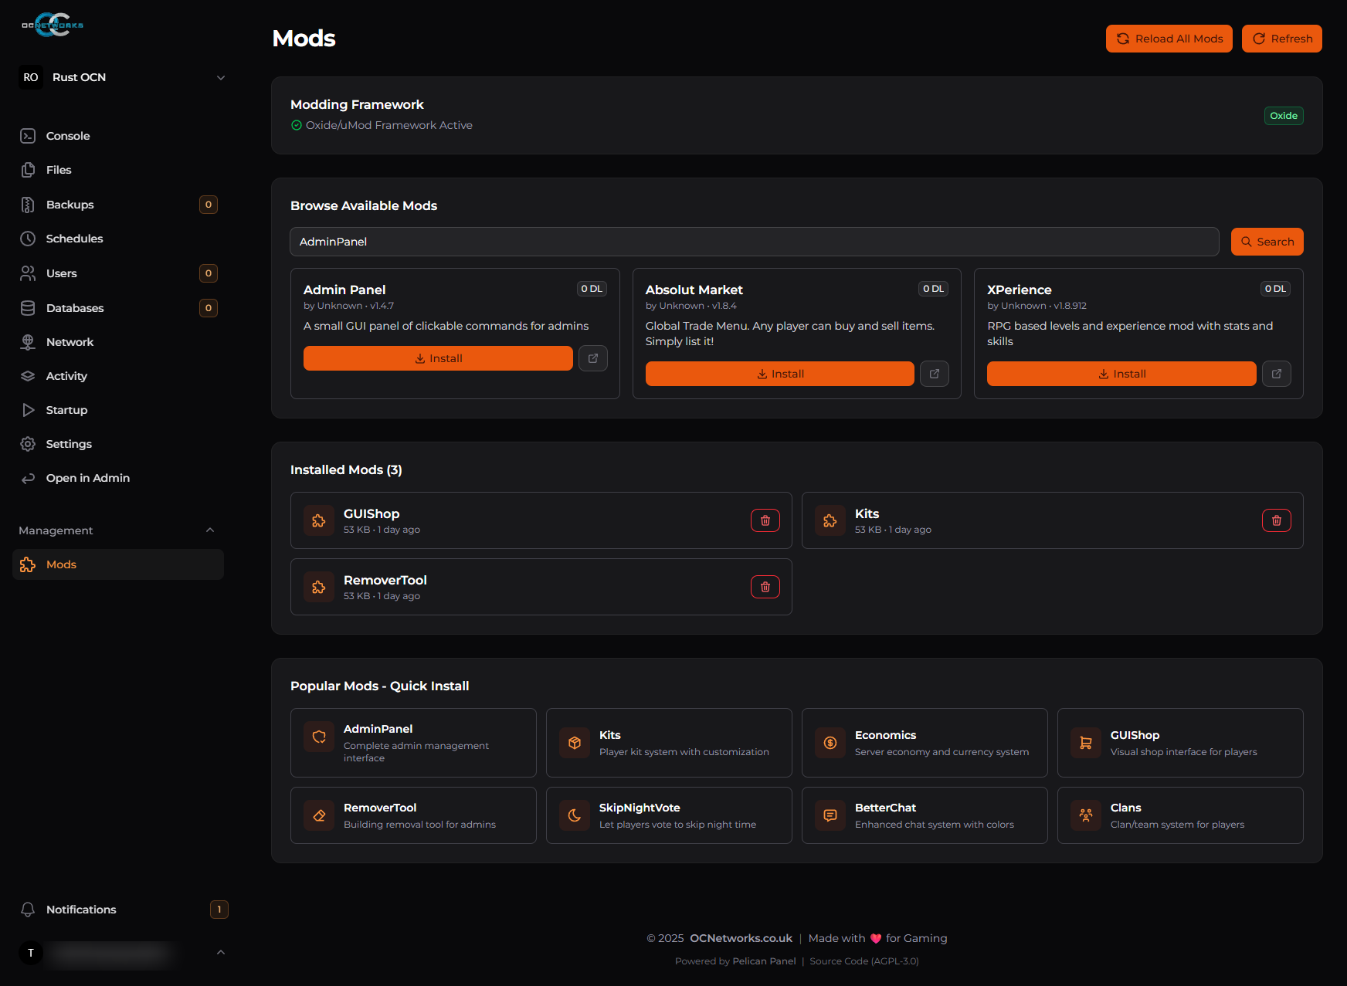Collapse the Management section
This screenshot has width=1347, height=986.
click(210, 530)
